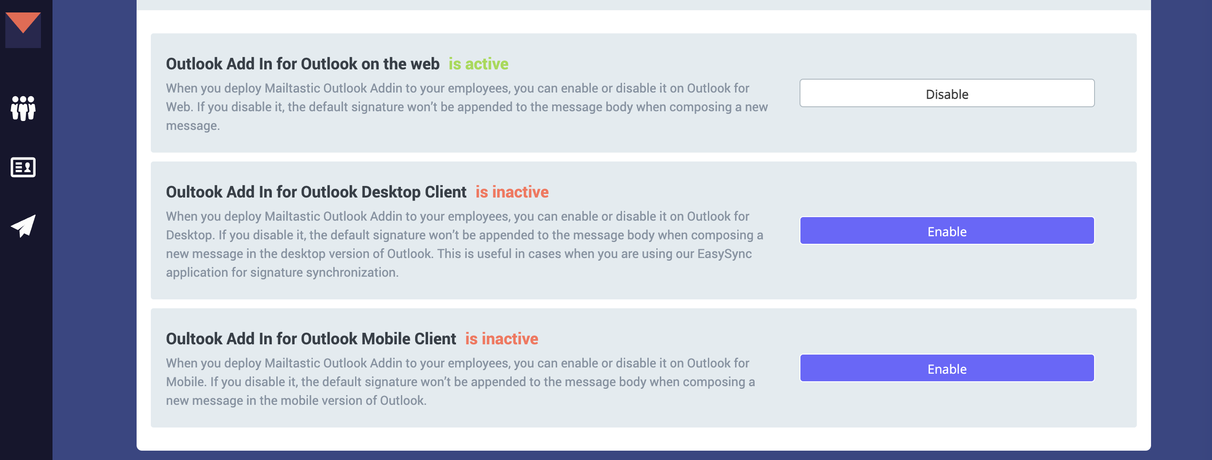Click empty dark sidebar below paper plane
The image size is (1212, 460).
point(26,353)
